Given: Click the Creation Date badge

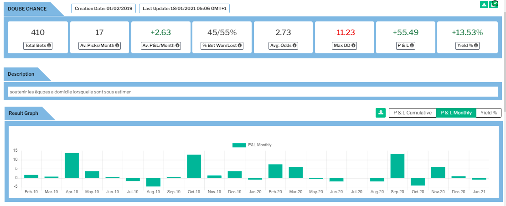Looking at the screenshot, I should [x=103, y=8].
